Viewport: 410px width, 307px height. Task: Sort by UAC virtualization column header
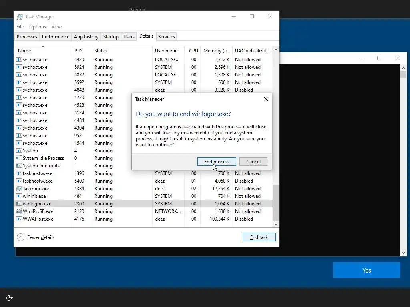pos(252,51)
